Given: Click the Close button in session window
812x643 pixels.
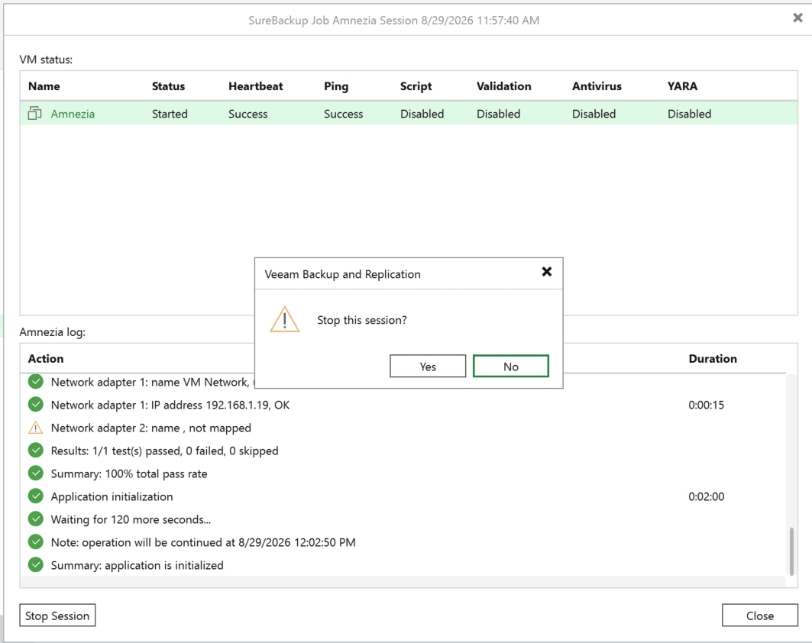Looking at the screenshot, I should [x=760, y=615].
